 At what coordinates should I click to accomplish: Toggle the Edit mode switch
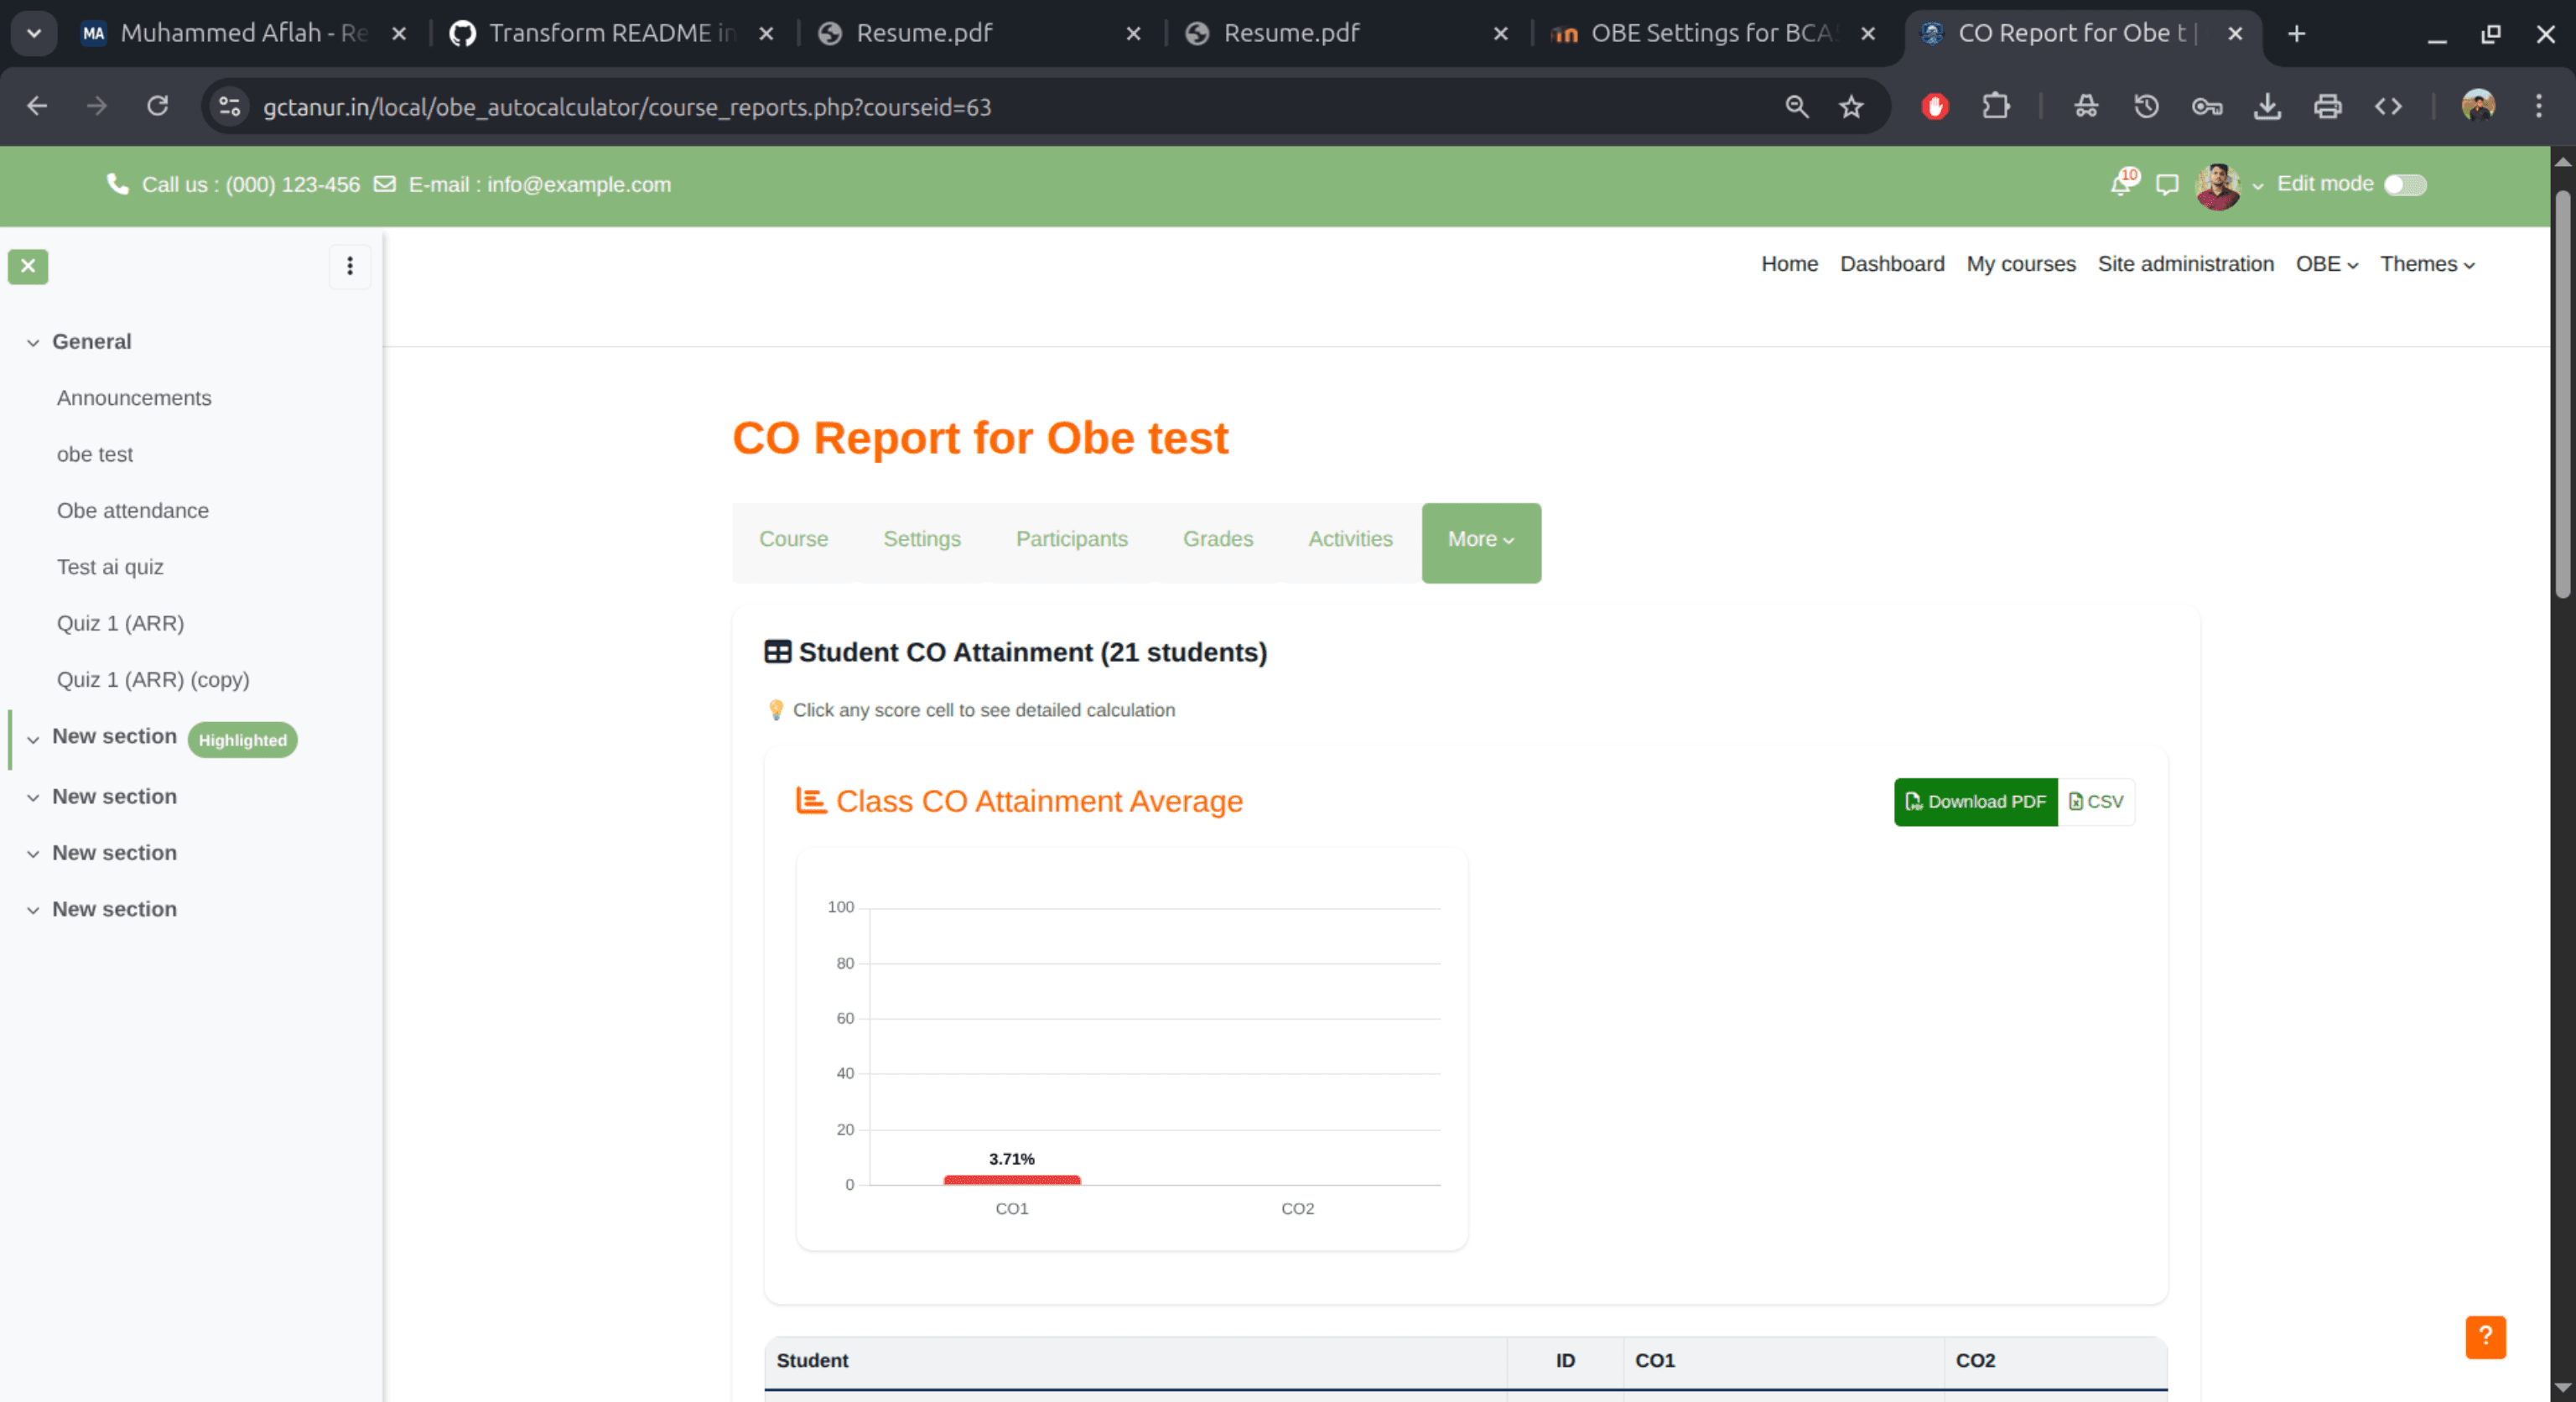(x=2404, y=185)
